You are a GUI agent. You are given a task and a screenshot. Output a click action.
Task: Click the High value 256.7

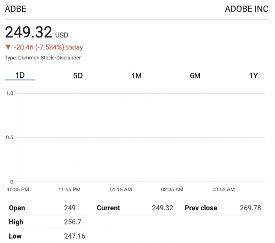[x=72, y=222]
